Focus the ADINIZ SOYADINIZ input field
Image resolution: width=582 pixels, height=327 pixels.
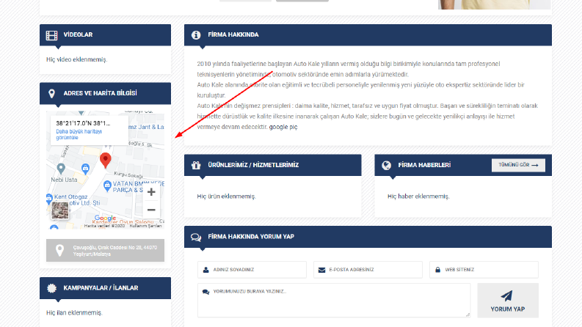pyautogui.click(x=252, y=270)
